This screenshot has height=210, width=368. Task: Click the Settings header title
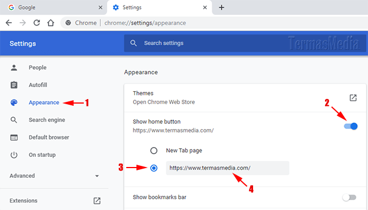(x=23, y=44)
